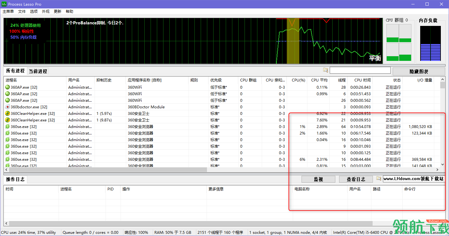449x236 pixels.
Task: Click the 路径 column header in log
Action: pyautogui.click(x=387, y=189)
